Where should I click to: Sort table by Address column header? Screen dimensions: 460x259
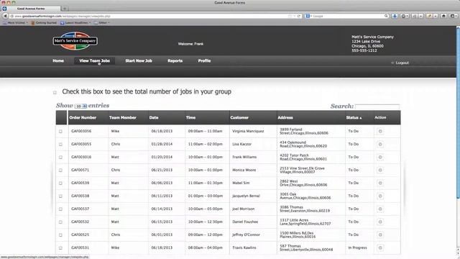[x=311, y=118]
